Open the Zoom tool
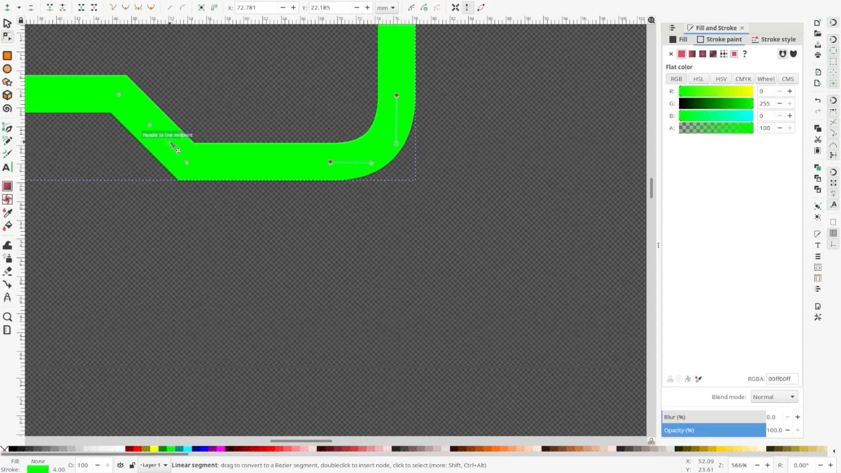 tap(7, 317)
